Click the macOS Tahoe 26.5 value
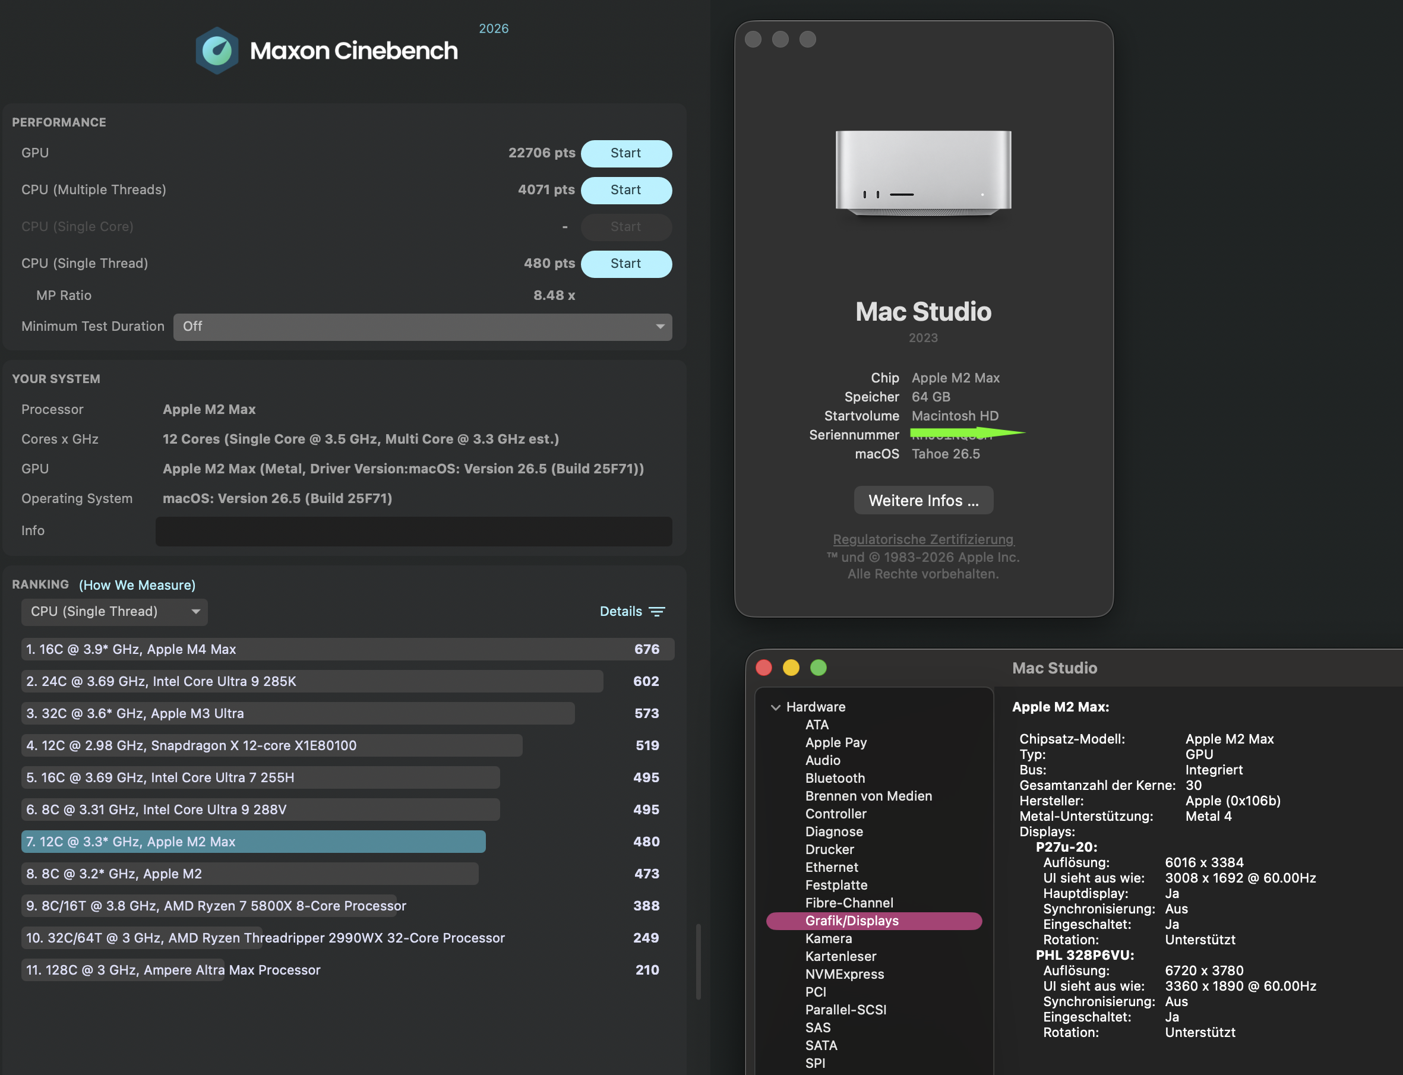 click(946, 454)
